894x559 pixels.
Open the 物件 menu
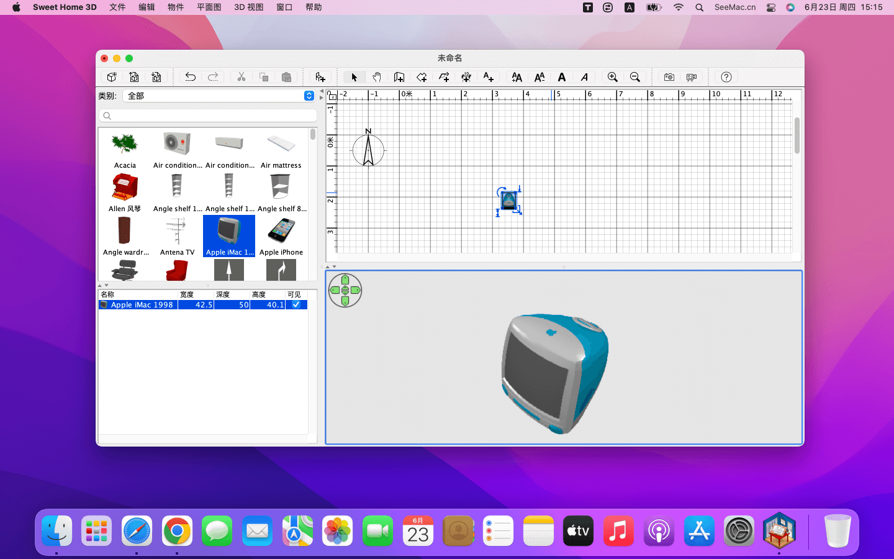pyautogui.click(x=176, y=7)
